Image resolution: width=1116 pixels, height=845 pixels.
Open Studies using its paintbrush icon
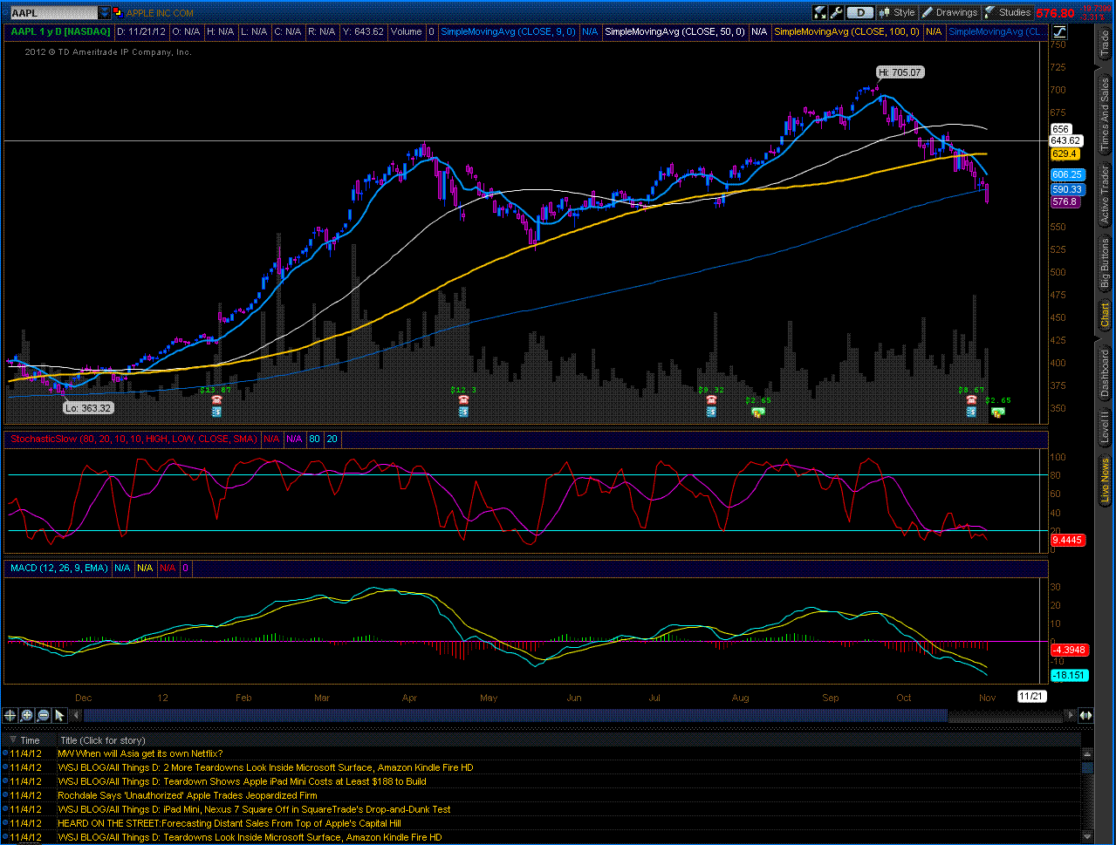pyautogui.click(x=989, y=12)
